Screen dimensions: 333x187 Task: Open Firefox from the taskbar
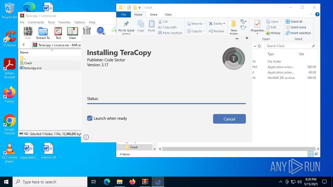(132, 182)
